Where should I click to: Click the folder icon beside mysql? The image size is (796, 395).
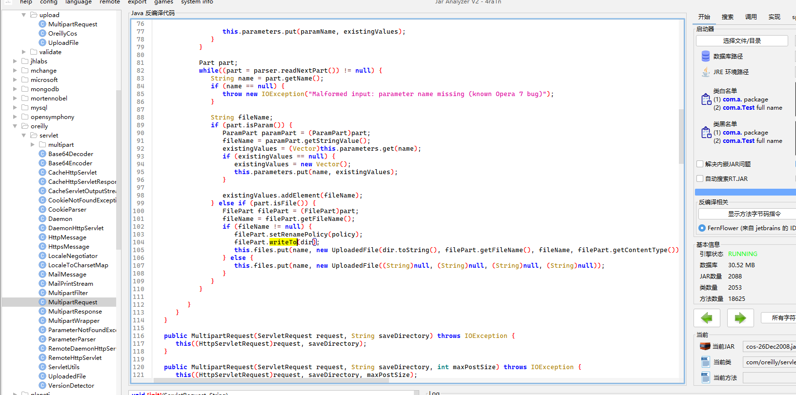coord(25,107)
